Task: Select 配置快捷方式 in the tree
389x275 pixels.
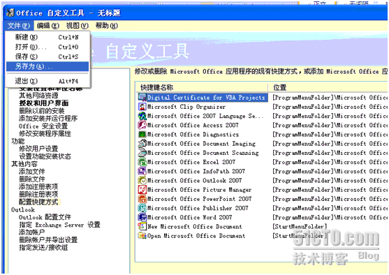Action: coord(39,202)
